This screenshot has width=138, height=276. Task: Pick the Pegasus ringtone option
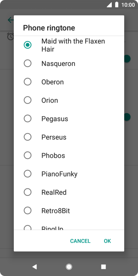click(69, 118)
